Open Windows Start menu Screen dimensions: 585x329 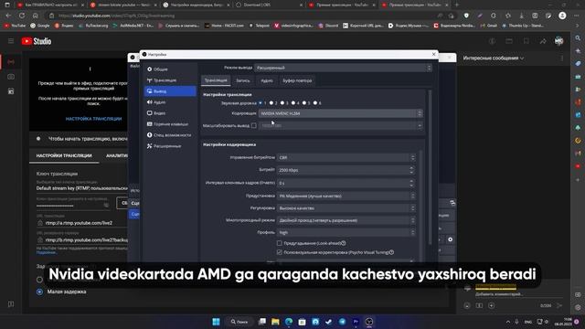216,322
